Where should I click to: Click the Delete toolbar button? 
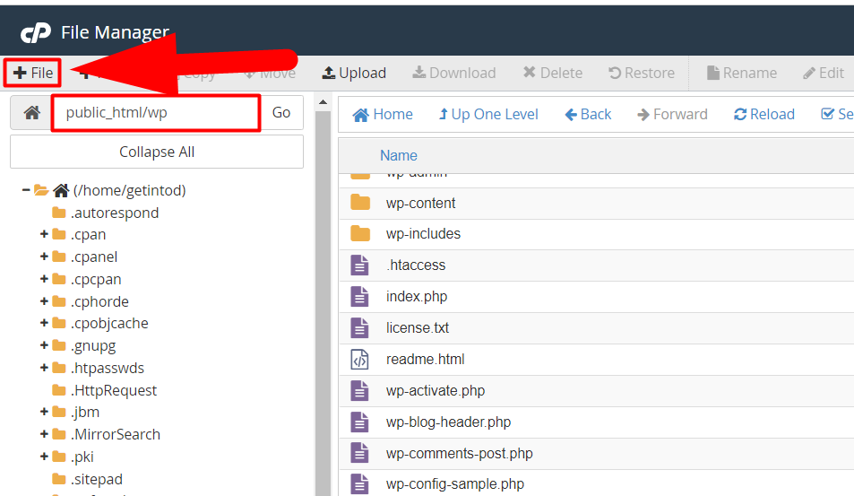pyautogui.click(x=552, y=73)
